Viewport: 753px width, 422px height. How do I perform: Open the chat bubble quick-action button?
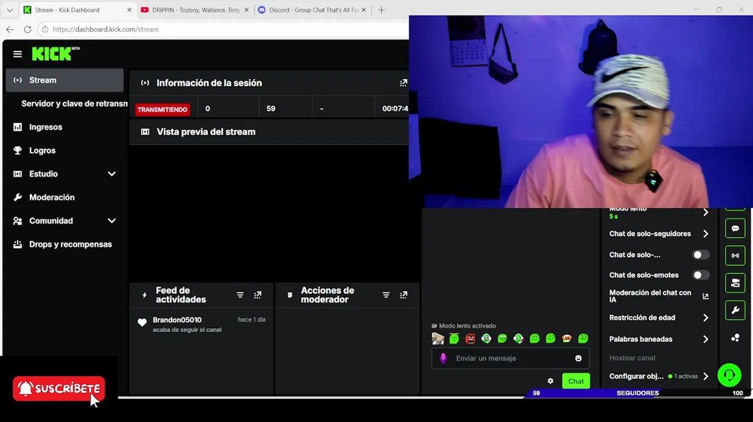click(735, 229)
